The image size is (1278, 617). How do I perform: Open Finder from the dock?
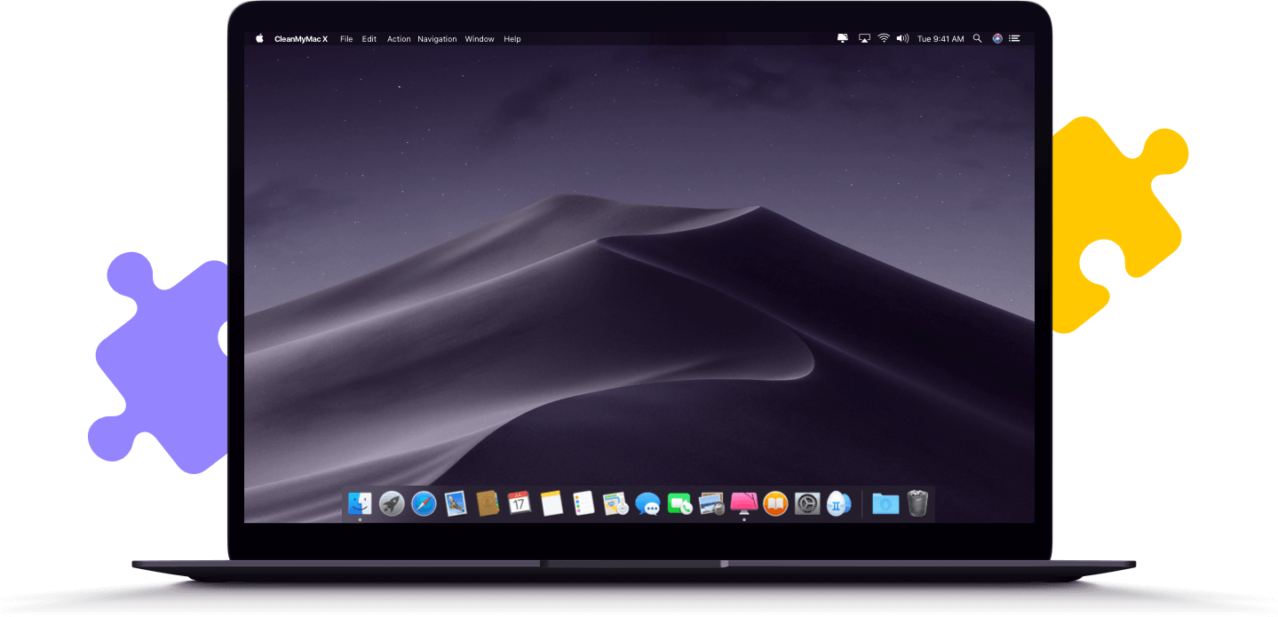click(x=360, y=503)
